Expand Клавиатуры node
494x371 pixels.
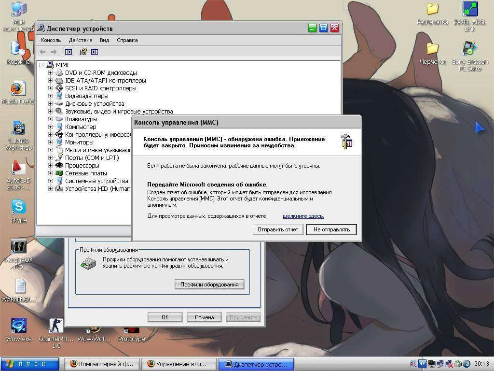(x=50, y=119)
